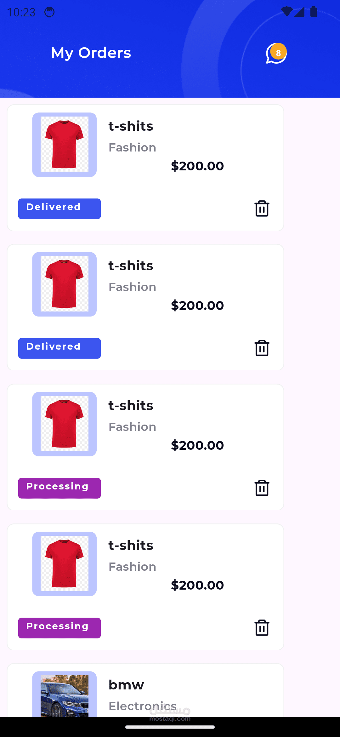Screen dimensions: 340x737
Task: Open first order's red t-shirt thumbnail
Action: coord(65,145)
